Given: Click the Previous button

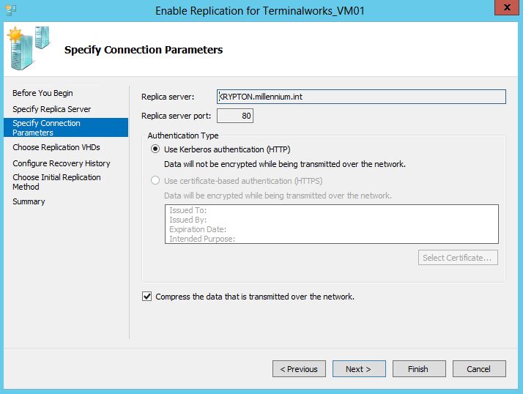Looking at the screenshot, I should (x=299, y=368).
